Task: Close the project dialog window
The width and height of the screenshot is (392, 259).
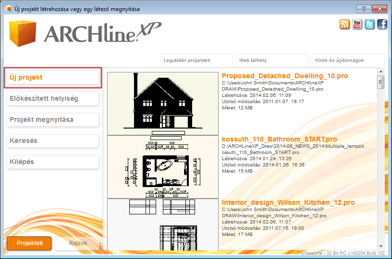Action: (x=380, y=9)
